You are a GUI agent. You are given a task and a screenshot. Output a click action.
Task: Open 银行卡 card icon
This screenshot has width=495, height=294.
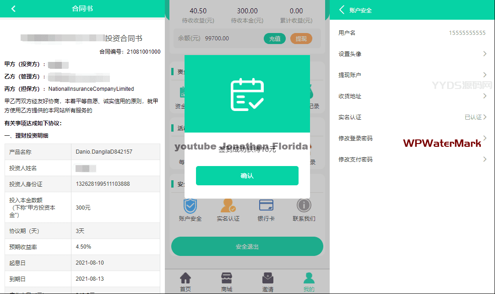point(266,206)
